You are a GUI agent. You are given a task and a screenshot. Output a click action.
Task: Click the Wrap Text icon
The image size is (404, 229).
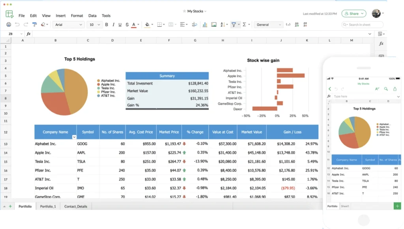(x=195, y=24)
